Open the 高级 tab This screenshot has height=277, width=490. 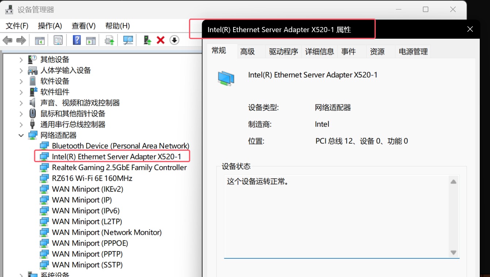click(247, 52)
